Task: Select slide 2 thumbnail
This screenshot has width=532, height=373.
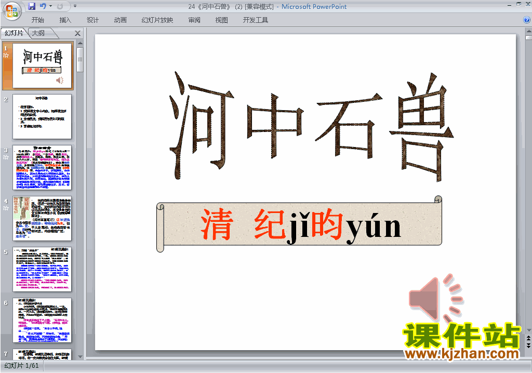Action: (42, 116)
